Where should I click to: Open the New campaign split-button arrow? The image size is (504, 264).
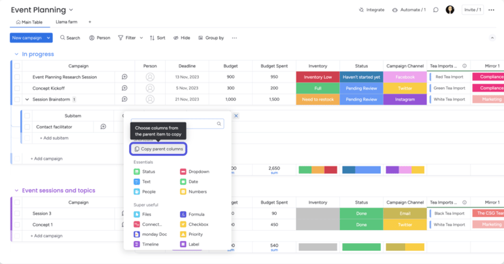point(48,38)
